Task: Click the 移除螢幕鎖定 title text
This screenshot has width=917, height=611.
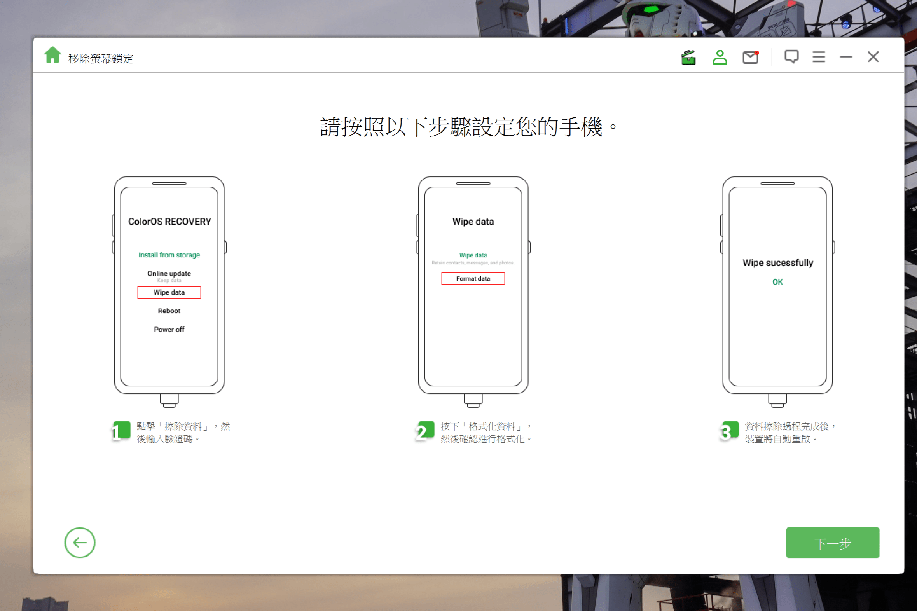Action: [101, 58]
